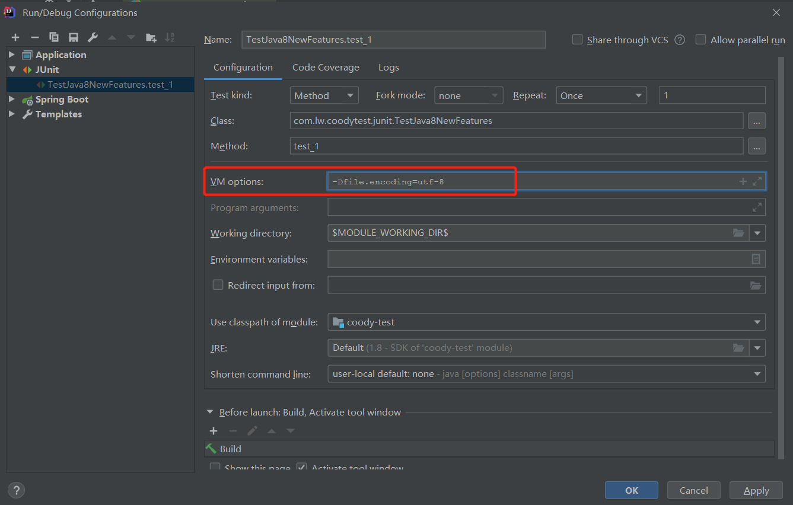Viewport: 793px width, 505px height.
Task: Click the Apply button
Action: [x=756, y=490]
